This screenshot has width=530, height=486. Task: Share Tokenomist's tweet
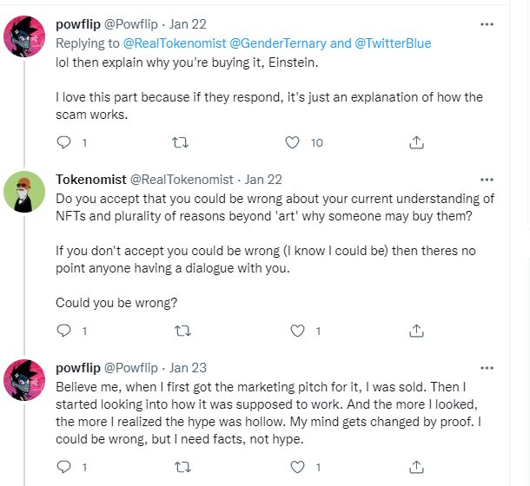[x=416, y=331]
